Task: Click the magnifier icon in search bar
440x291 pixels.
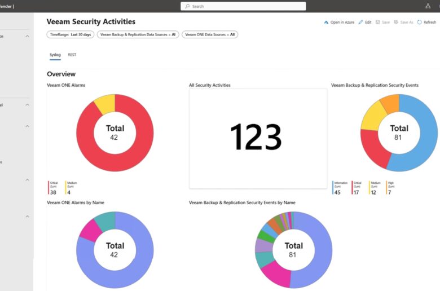Action: pyautogui.click(x=187, y=6)
